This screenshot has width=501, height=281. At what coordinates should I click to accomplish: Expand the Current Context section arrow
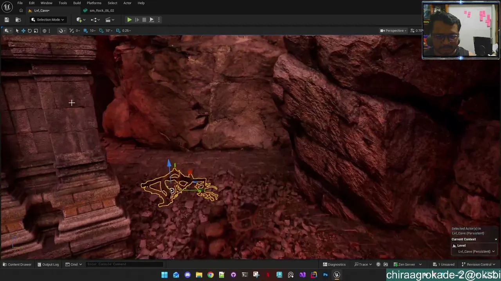coord(496,239)
